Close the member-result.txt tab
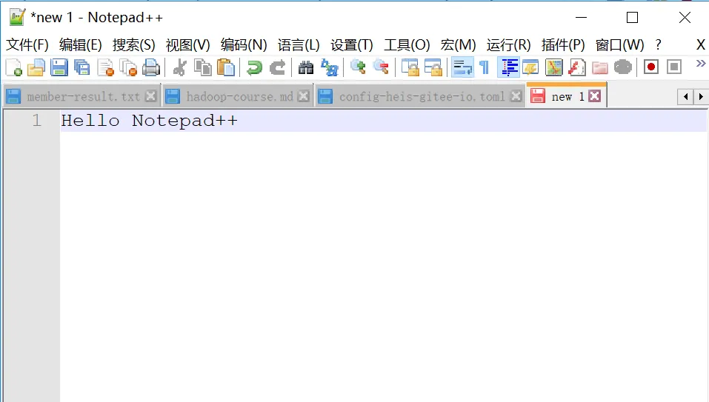The image size is (709, 402). tap(151, 96)
